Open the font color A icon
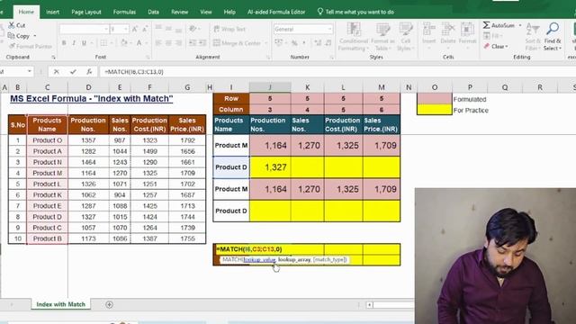Image resolution: width=576 pixels, height=324 pixels. pos(139,43)
